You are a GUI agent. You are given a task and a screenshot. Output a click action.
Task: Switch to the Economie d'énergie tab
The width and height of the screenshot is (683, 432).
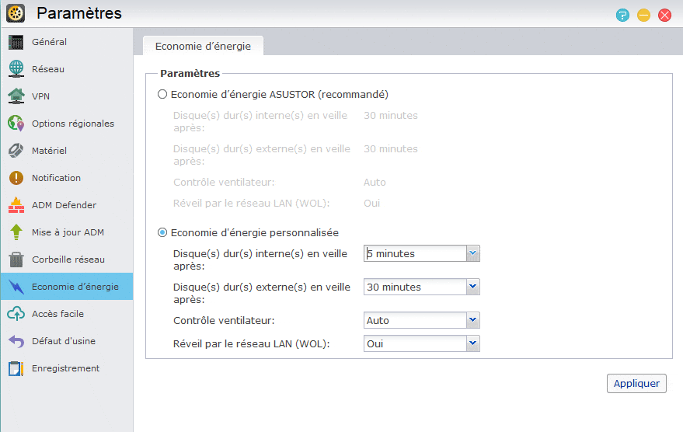pos(203,46)
